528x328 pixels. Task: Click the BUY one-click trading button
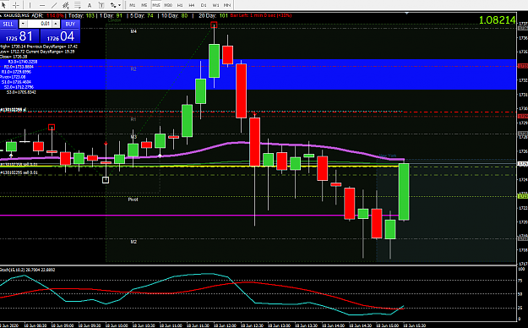tap(70, 24)
